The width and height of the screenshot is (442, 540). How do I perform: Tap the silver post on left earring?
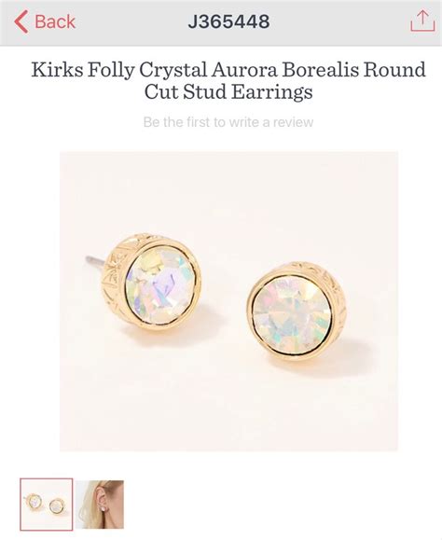[94, 261]
